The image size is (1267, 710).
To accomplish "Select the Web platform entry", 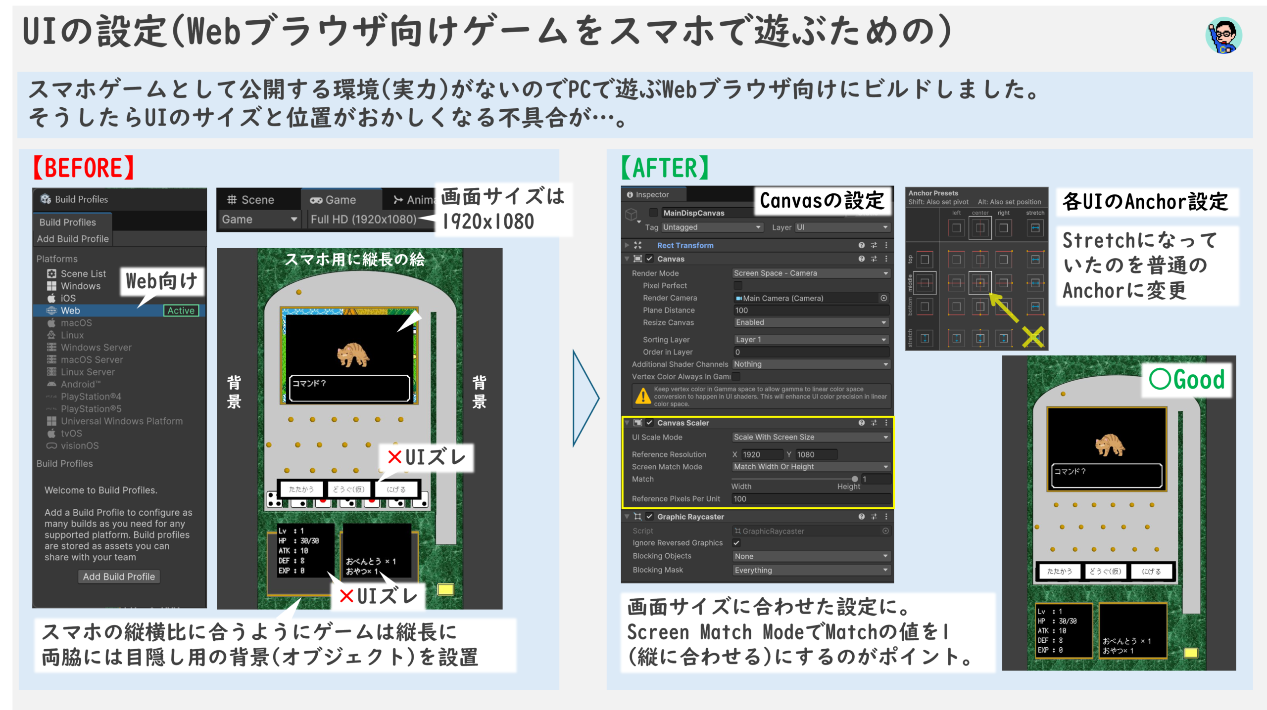I will coord(70,311).
